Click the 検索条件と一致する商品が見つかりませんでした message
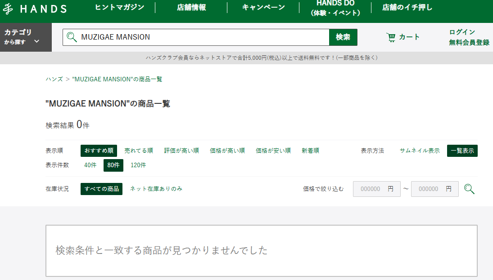This screenshot has width=493, height=280. 161,250
